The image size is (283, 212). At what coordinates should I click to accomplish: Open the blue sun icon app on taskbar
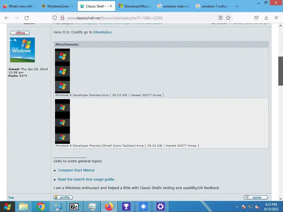[143, 206]
